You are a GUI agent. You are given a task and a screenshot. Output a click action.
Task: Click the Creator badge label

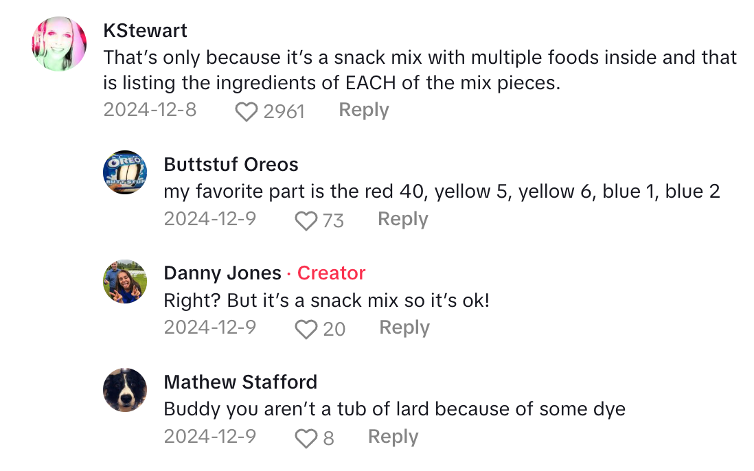point(331,273)
